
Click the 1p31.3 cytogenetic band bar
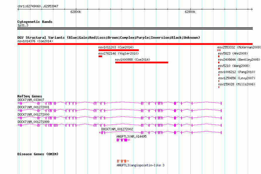(135, 28)
